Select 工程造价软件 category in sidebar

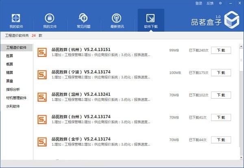coord(16,48)
